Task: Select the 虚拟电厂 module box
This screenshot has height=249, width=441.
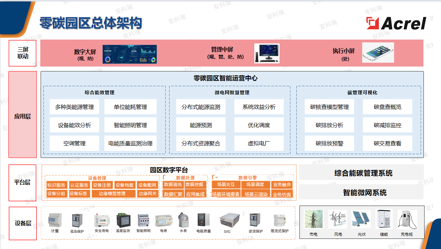Action: [x=259, y=143]
